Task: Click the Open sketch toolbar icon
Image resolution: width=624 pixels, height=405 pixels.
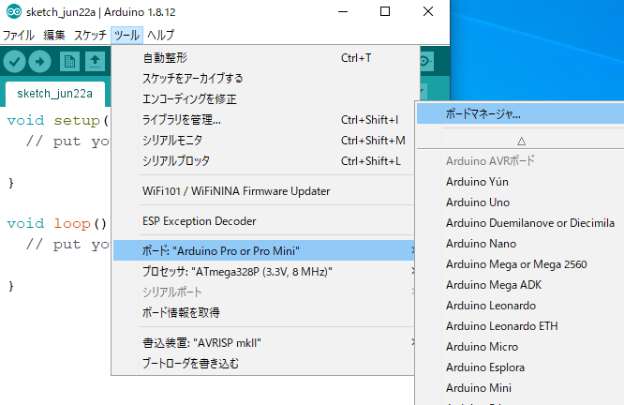Action: (x=96, y=61)
